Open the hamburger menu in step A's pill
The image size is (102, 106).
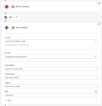[17, 17]
